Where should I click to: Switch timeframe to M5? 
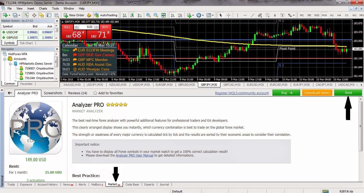[309, 15]
